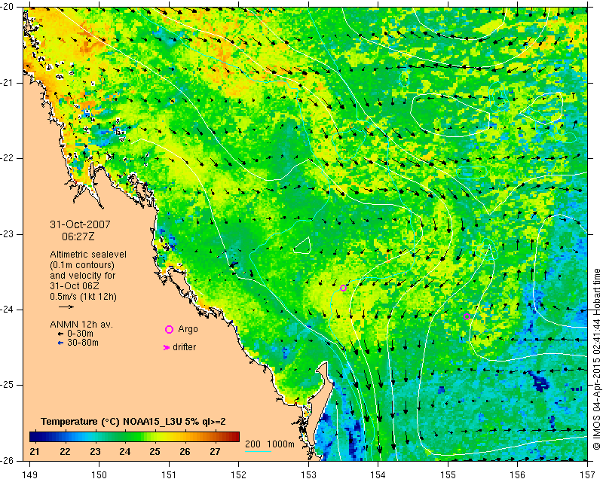Click the black 0-30m arrow legend symbol
Screen dimensions: 603x482
click(60, 334)
